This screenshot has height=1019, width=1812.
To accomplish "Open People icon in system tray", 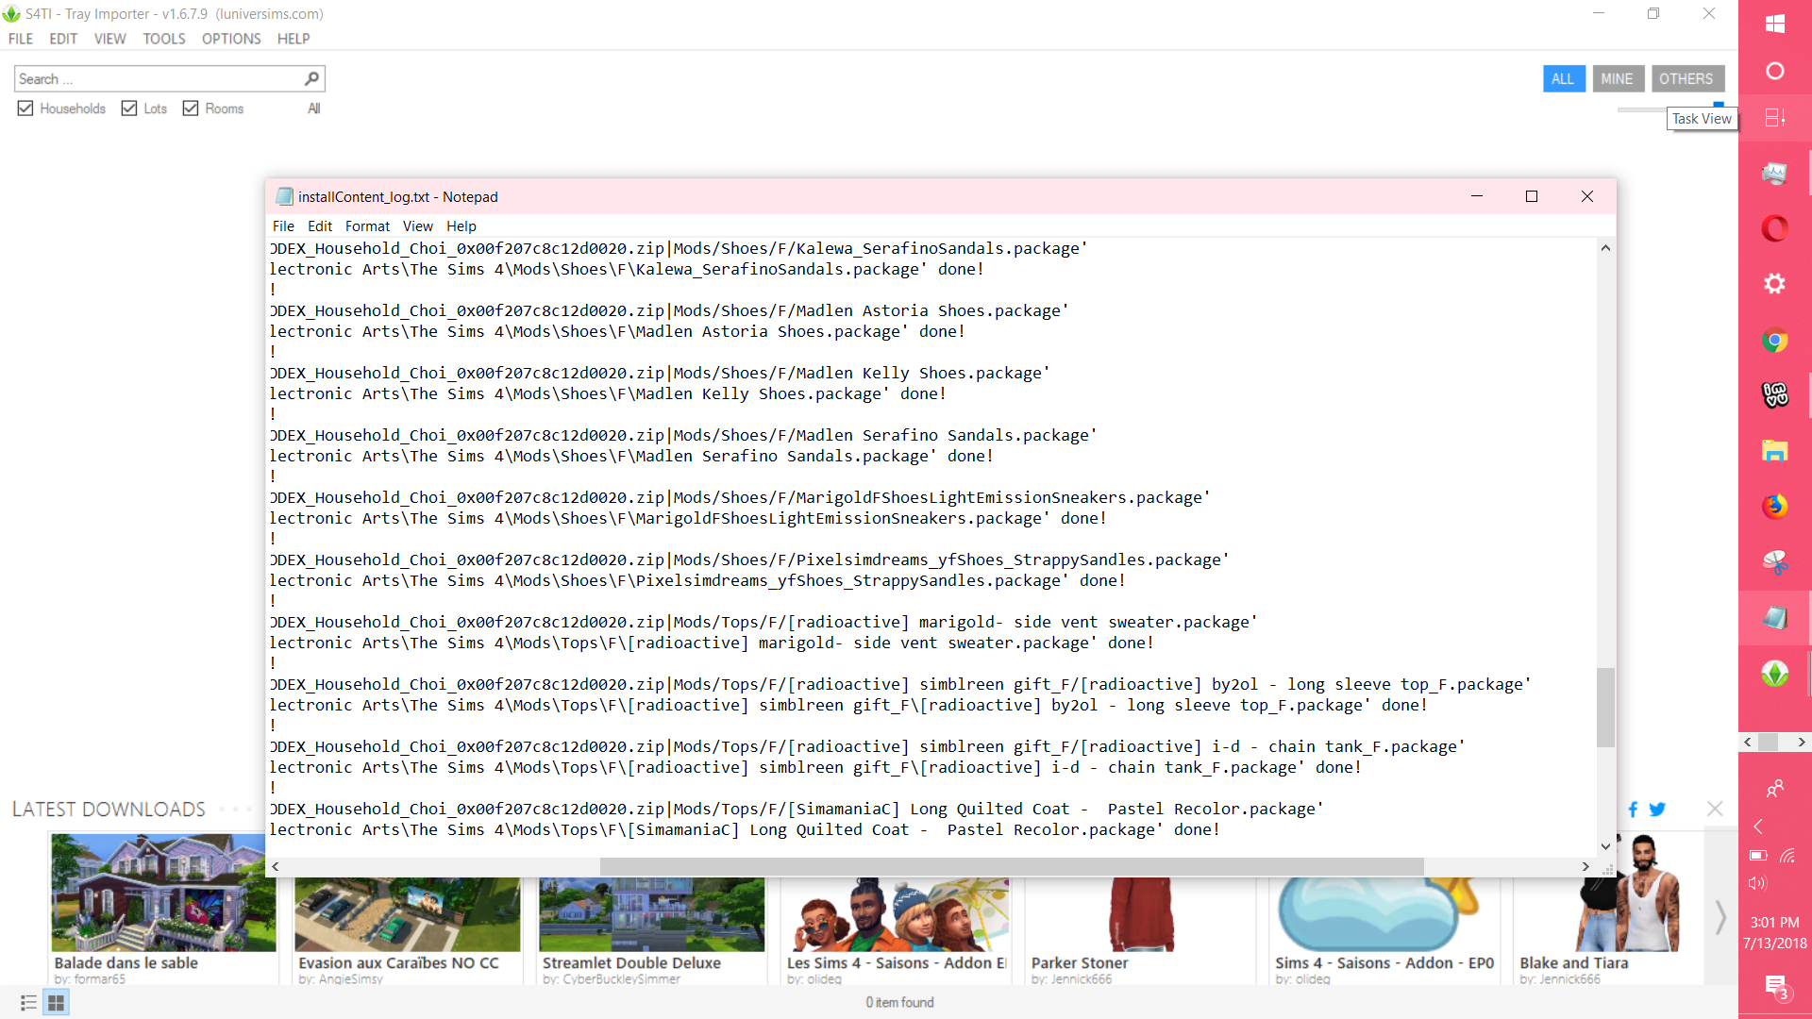I will point(1774,788).
